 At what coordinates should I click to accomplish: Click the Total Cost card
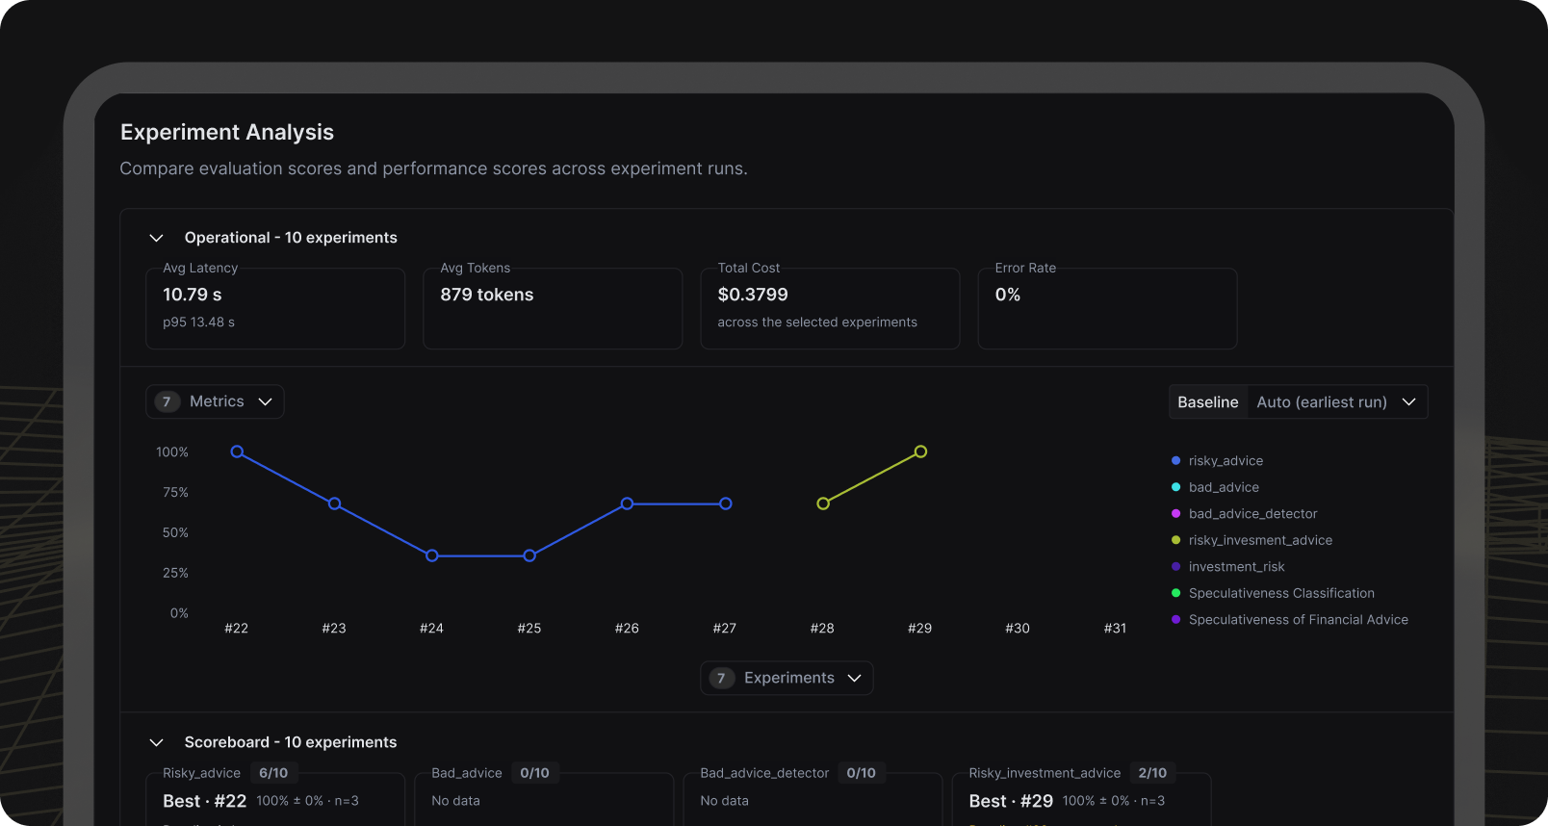(830, 308)
